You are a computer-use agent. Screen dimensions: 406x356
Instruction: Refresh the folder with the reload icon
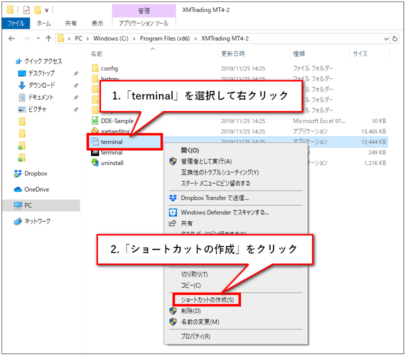[x=395, y=39]
